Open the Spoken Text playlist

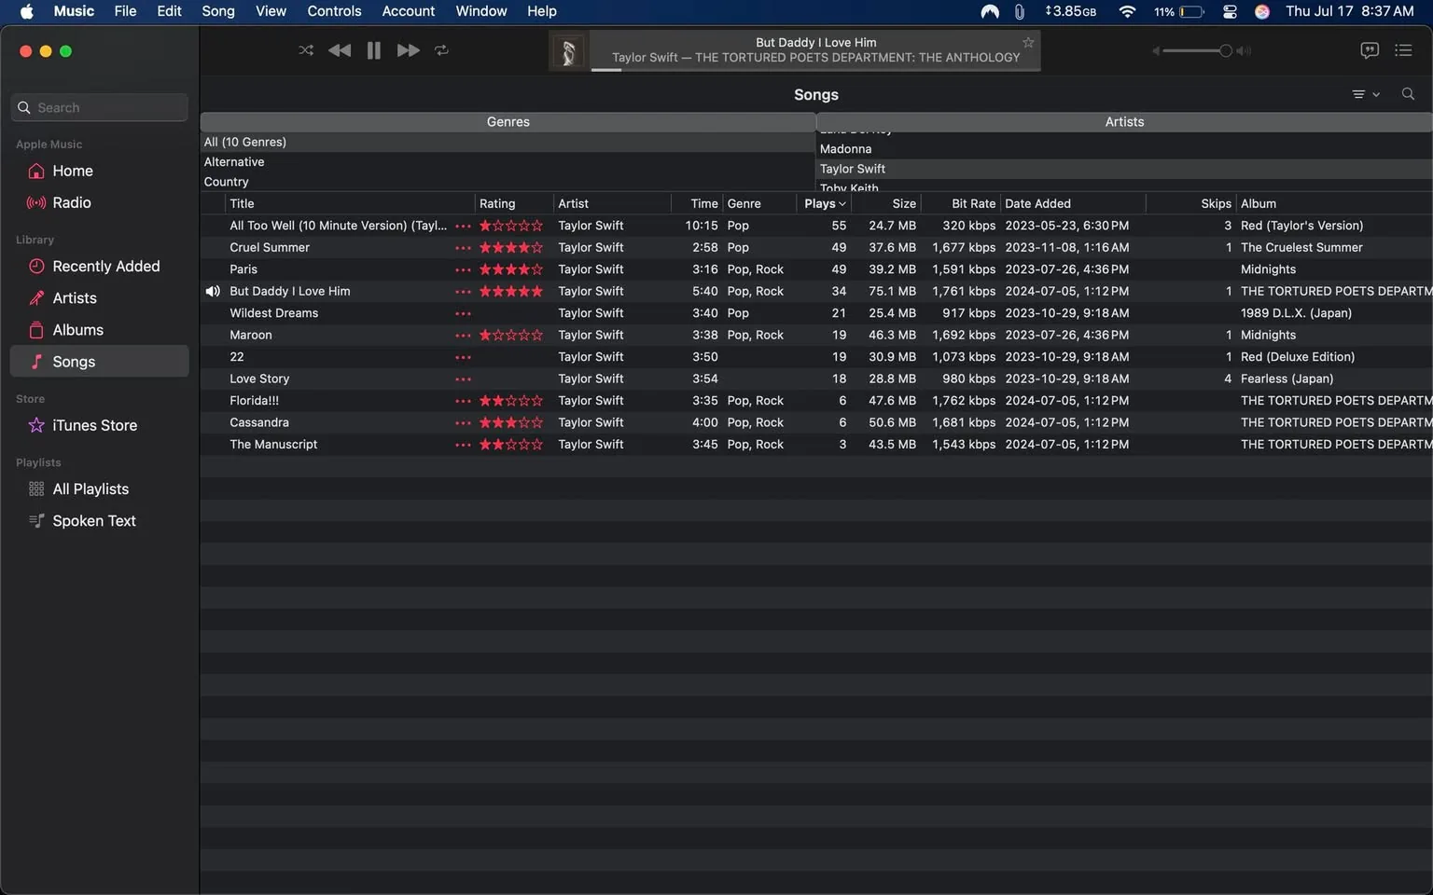pyautogui.click(x=93, y=520)
